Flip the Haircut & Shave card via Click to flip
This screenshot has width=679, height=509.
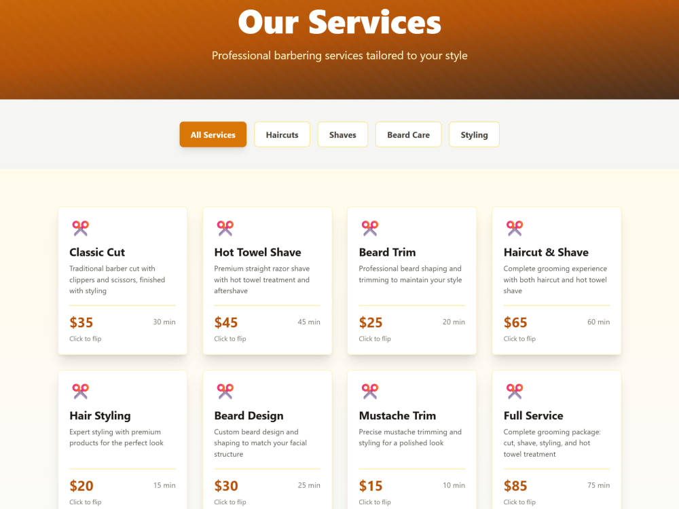[519, 339]
